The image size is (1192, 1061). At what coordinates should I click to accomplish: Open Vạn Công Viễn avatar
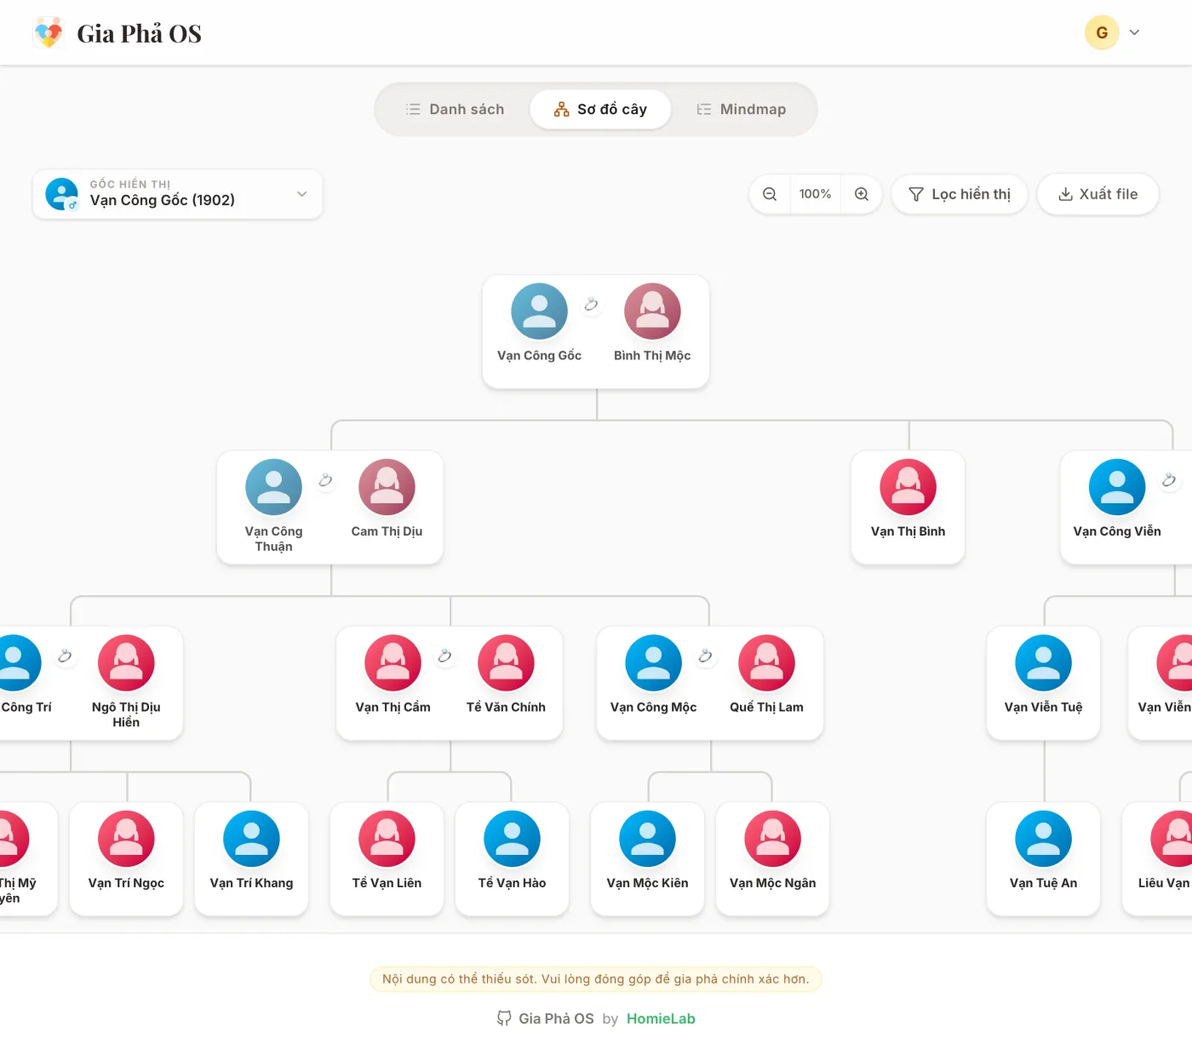point(1117,487)
